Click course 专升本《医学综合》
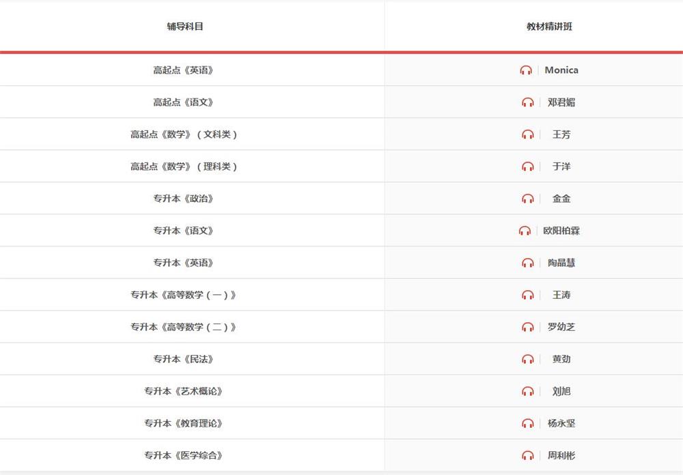 tap(184, 455)
